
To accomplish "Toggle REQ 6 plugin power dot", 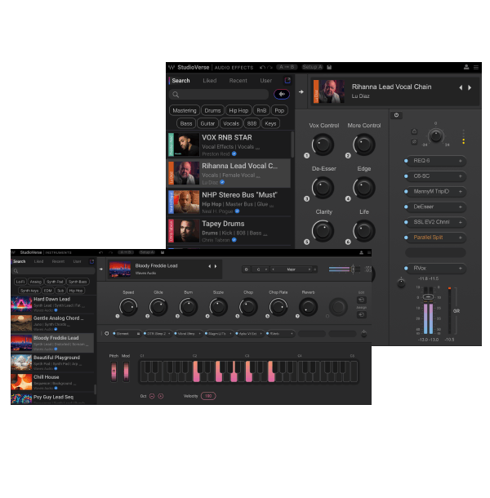I will tap(406, 161).
